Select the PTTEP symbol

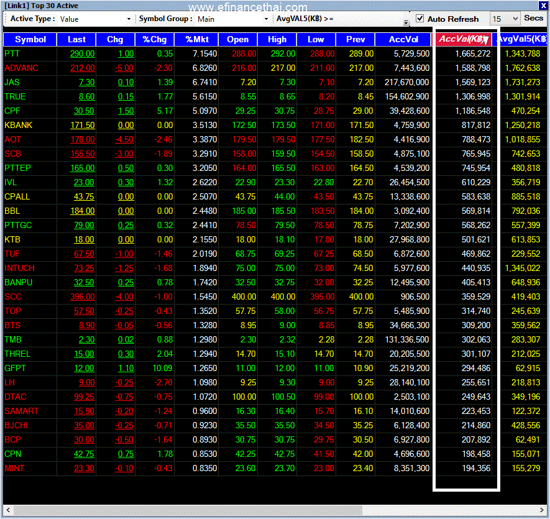point(17,168)
